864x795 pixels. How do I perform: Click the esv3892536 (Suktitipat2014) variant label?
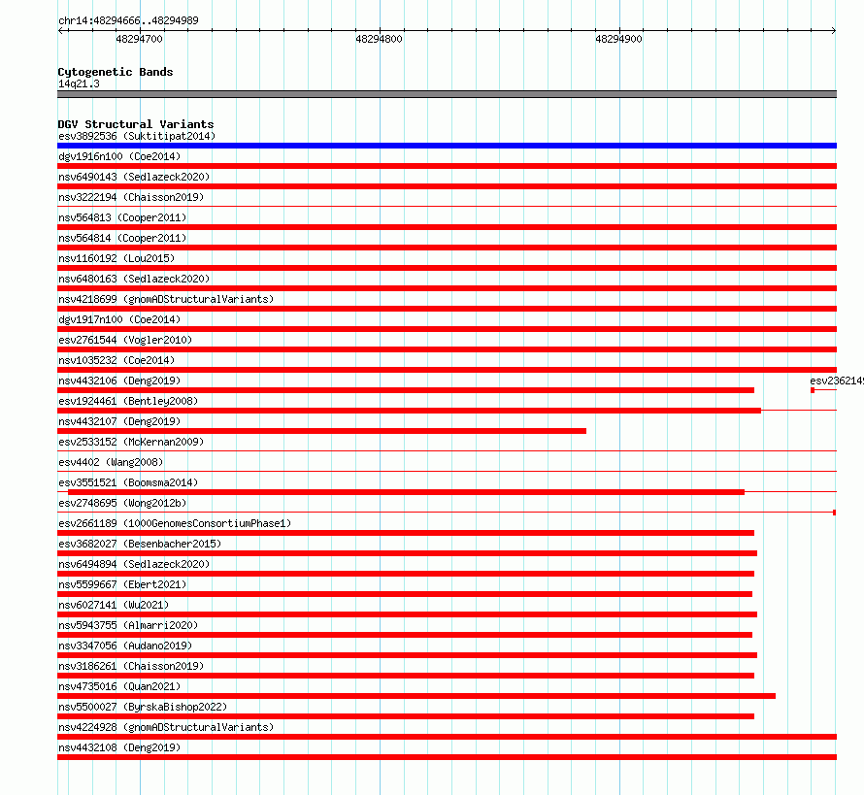(137, 136)
